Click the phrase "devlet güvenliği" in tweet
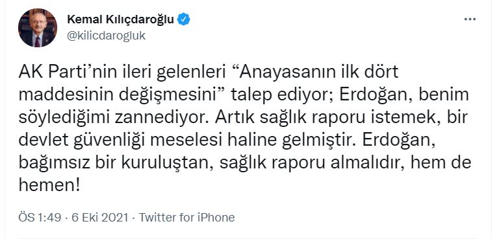This screenshot has height=239, width=499. click(83, 141)
